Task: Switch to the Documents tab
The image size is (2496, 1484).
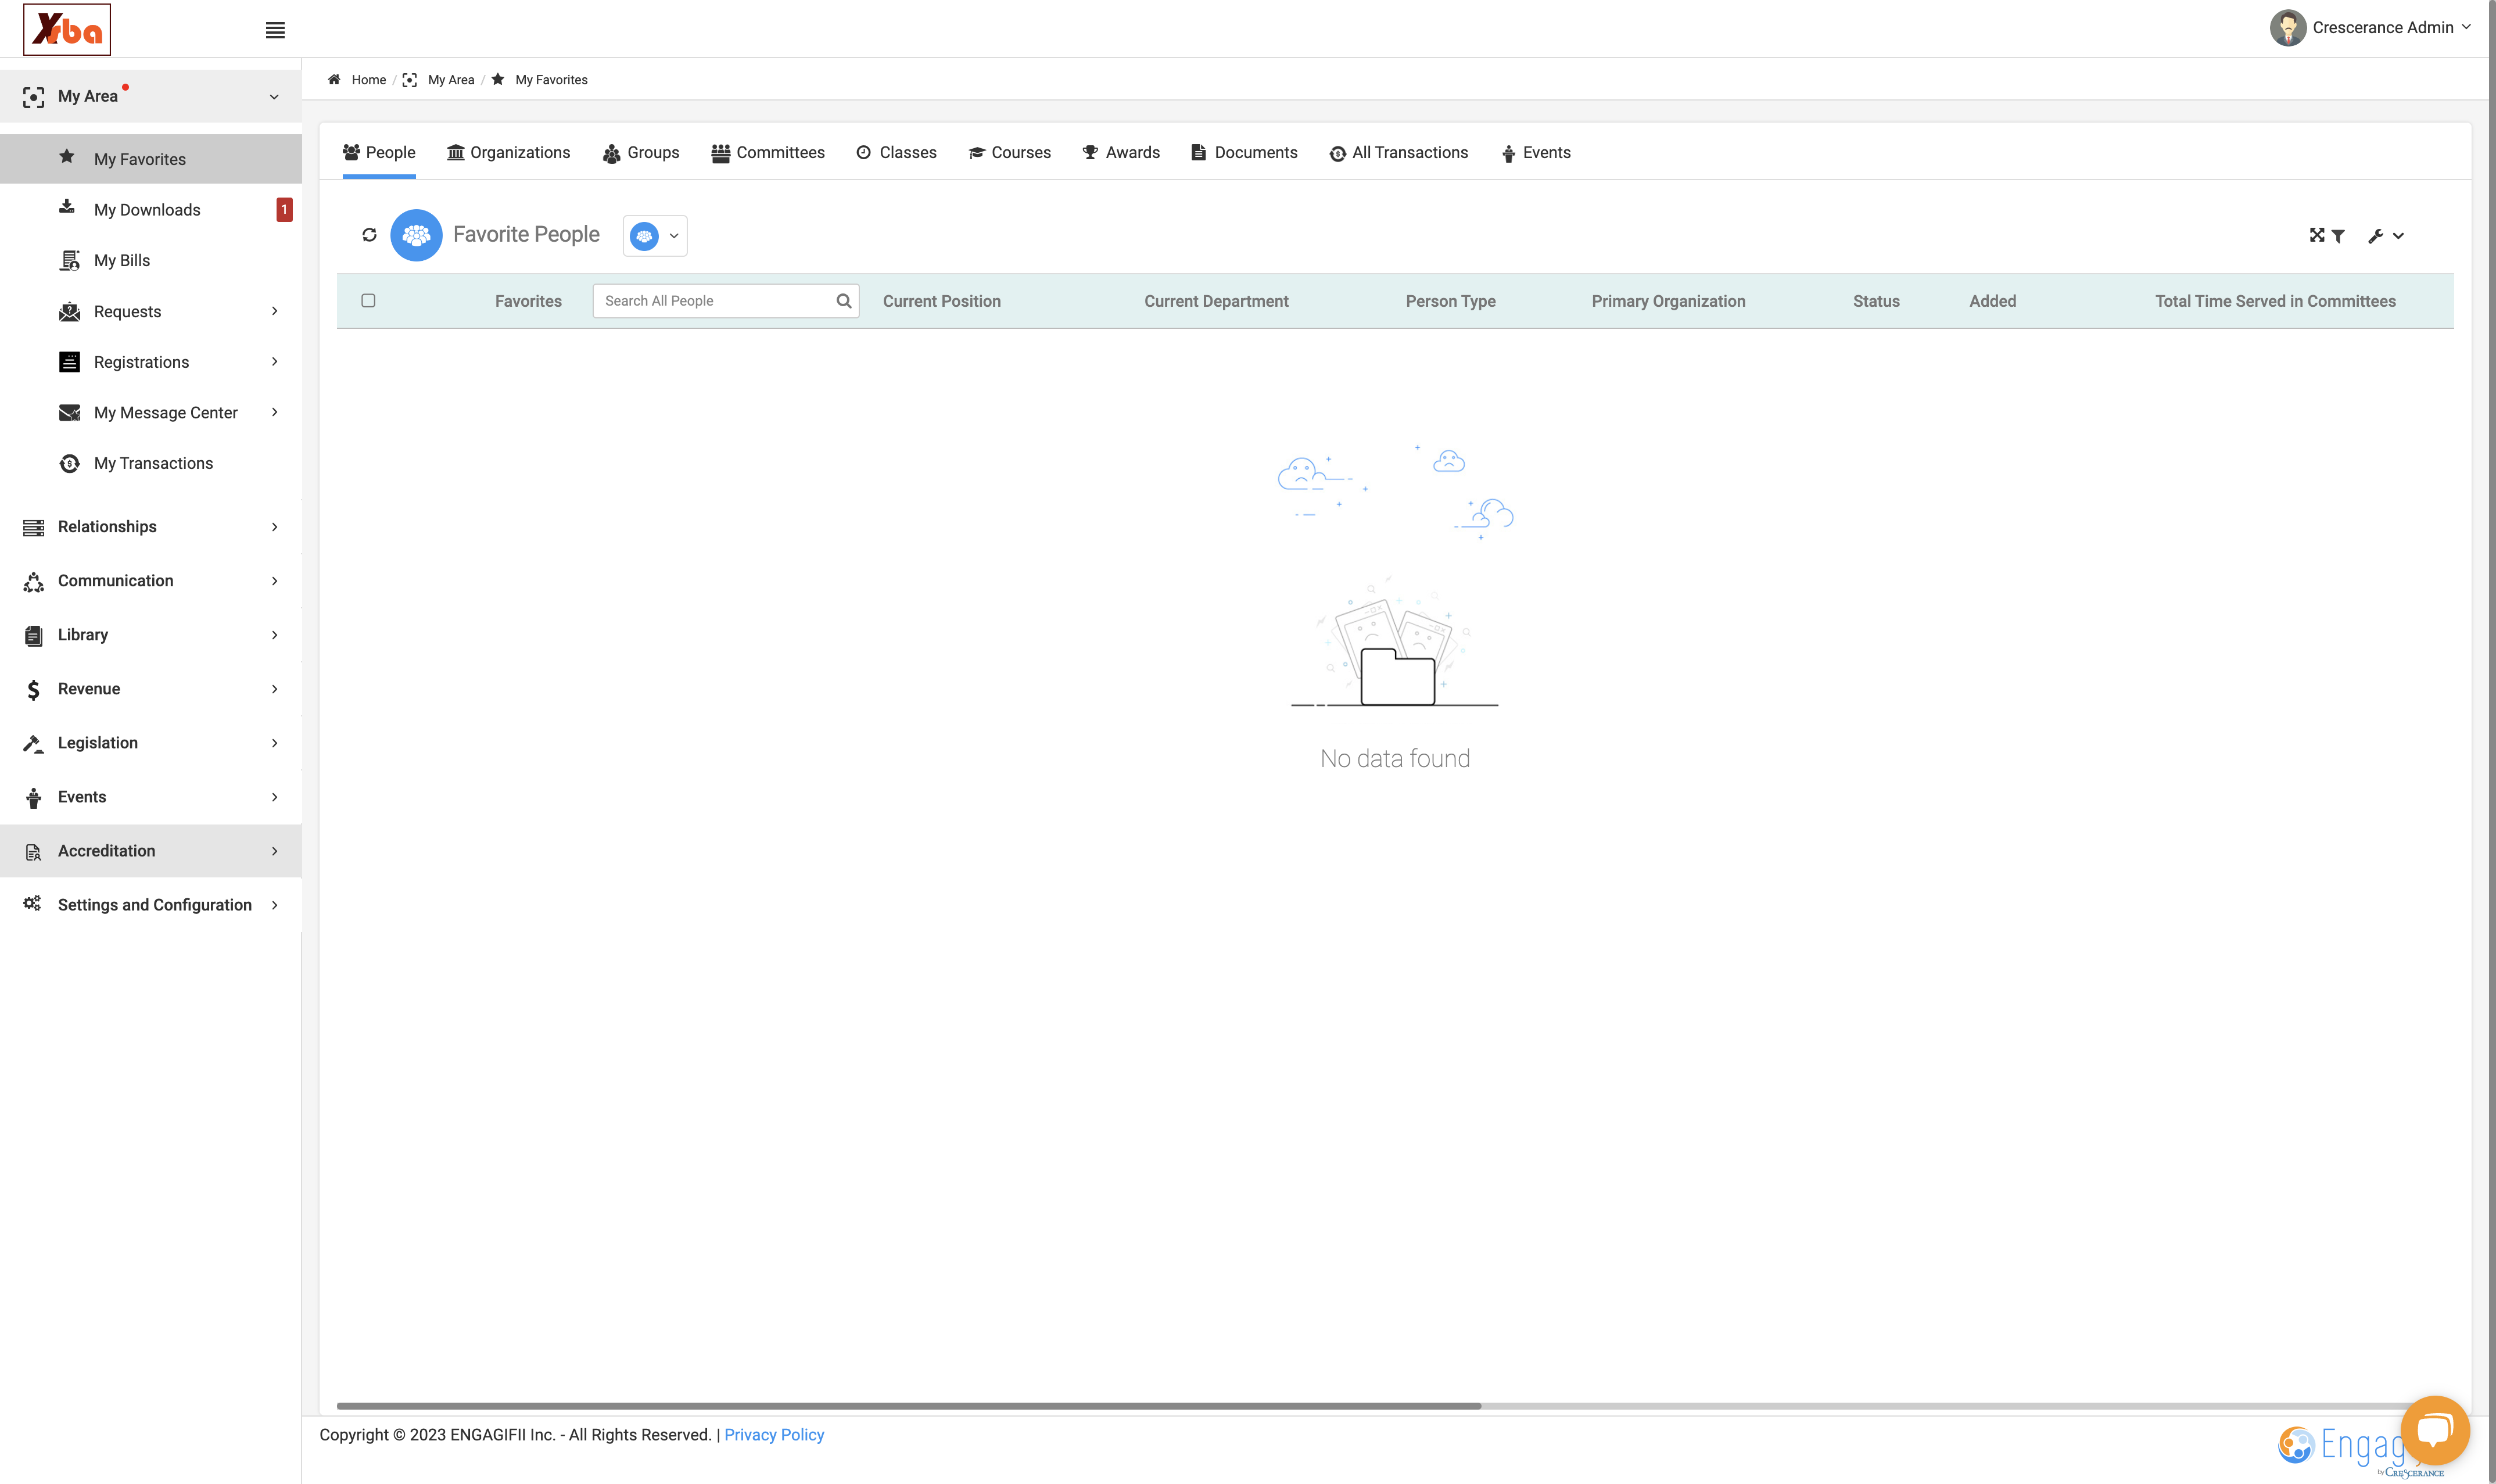Action: click(x=1245, y=153)
